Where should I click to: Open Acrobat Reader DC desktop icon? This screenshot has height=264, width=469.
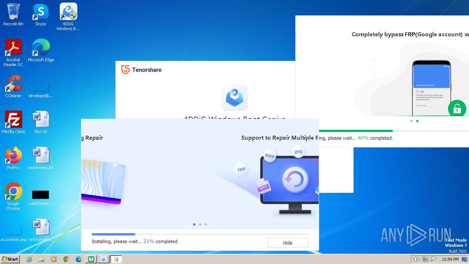point(13,53)
